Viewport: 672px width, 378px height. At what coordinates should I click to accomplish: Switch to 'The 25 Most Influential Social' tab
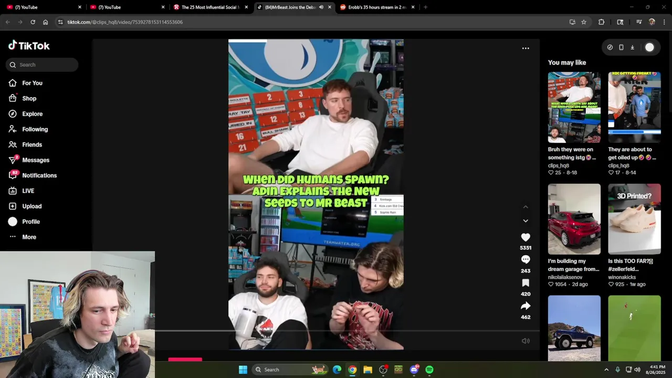click(x=209, y=7)
